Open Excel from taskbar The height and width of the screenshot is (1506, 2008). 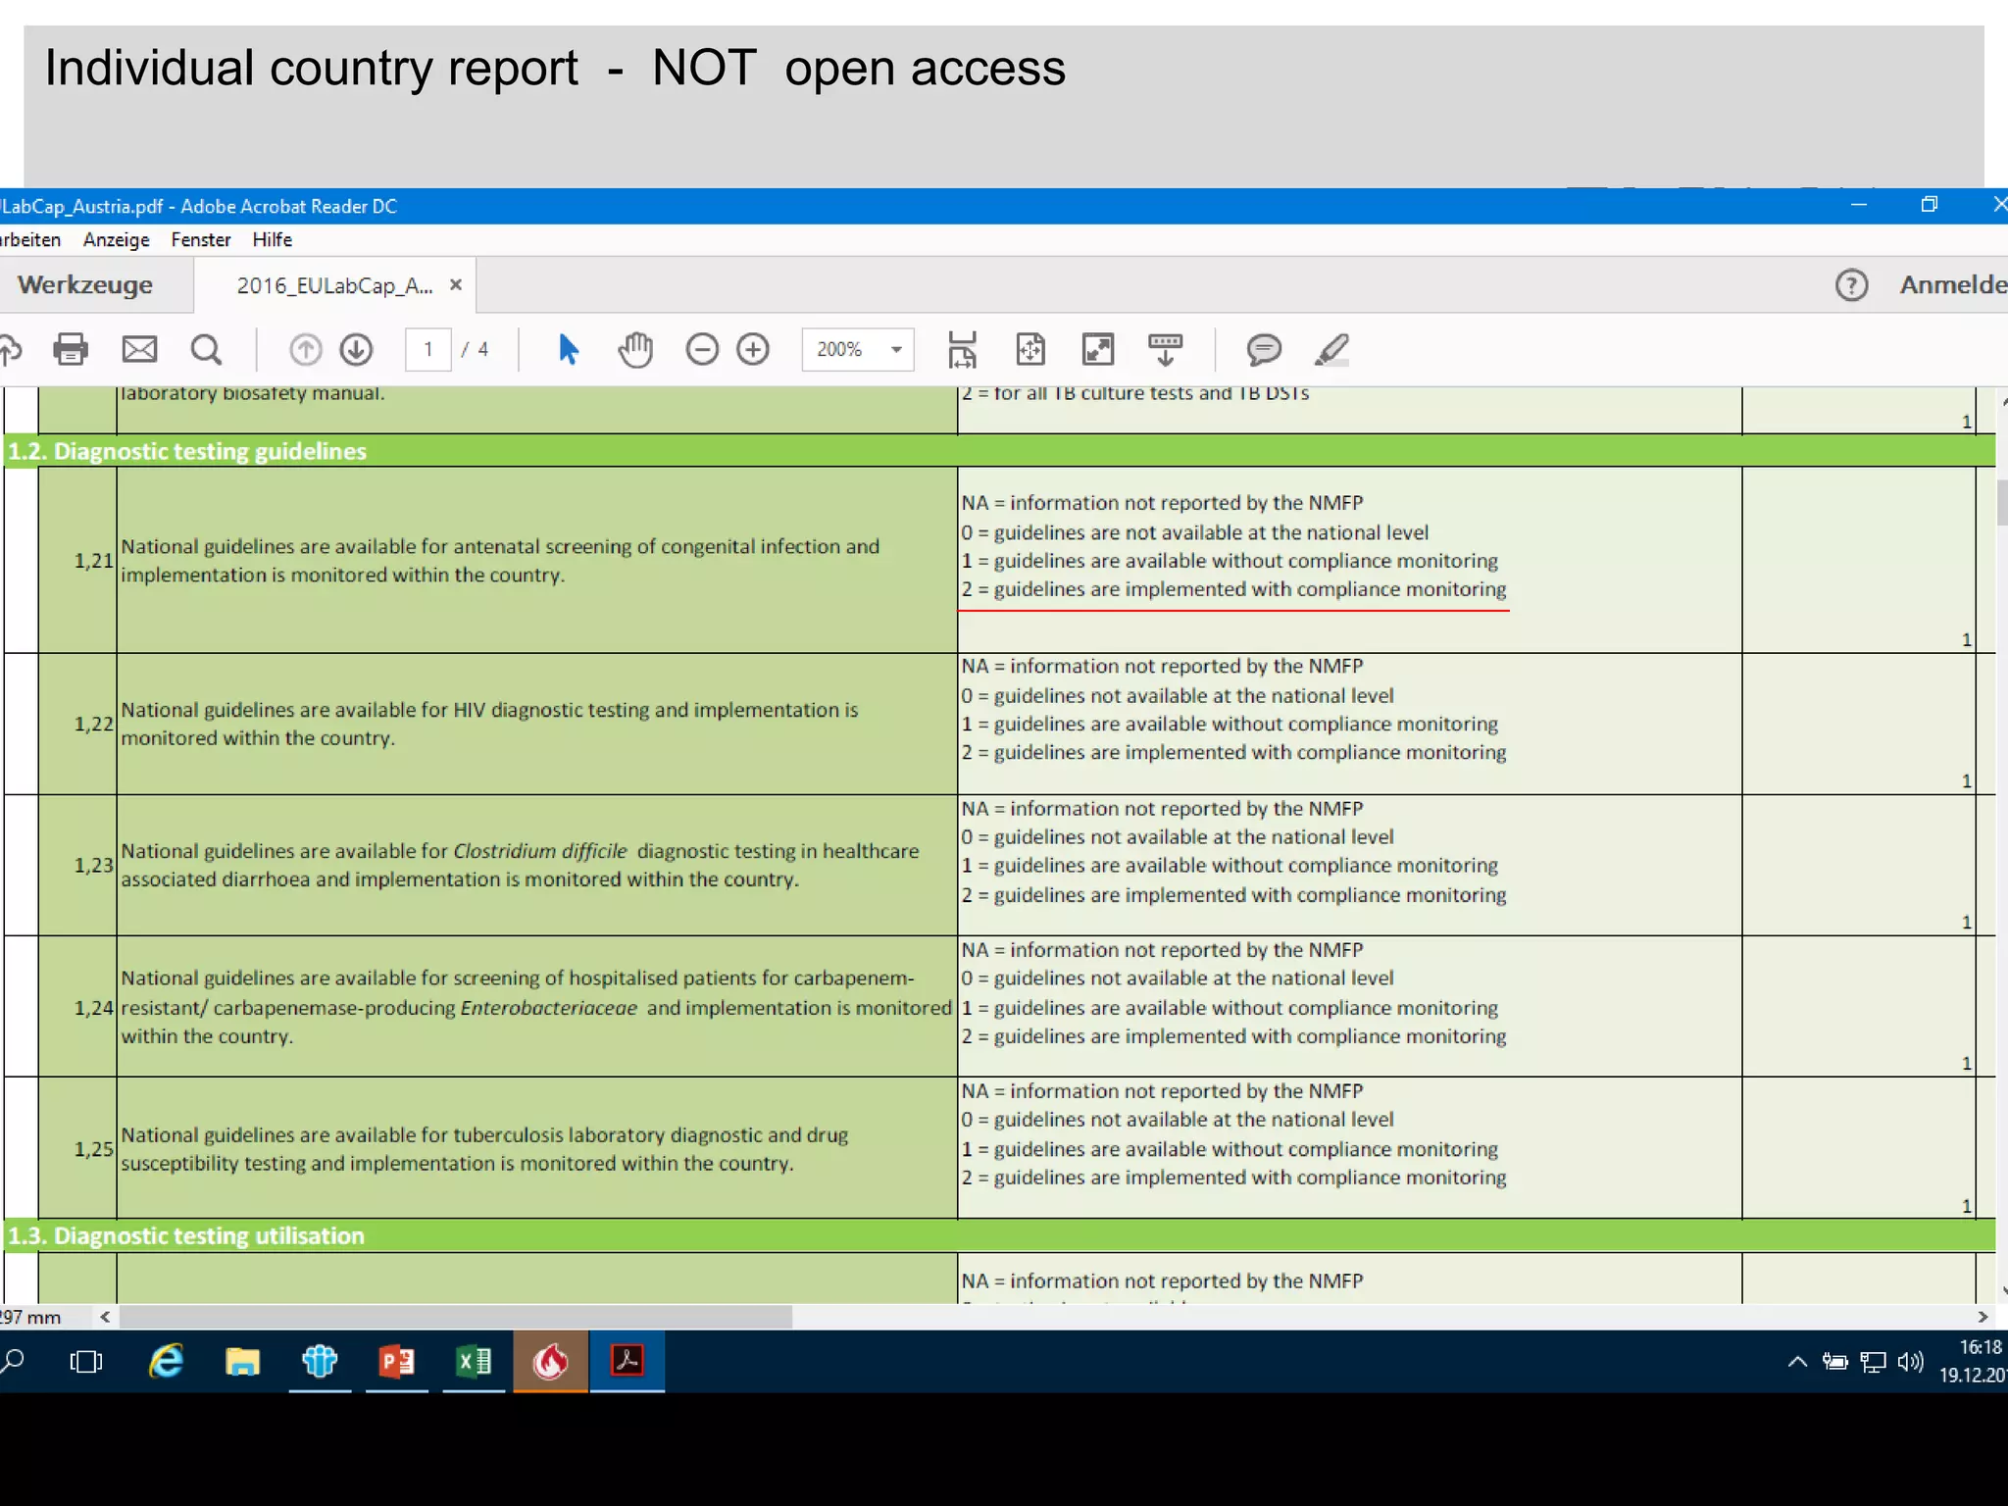[474, 1361]
